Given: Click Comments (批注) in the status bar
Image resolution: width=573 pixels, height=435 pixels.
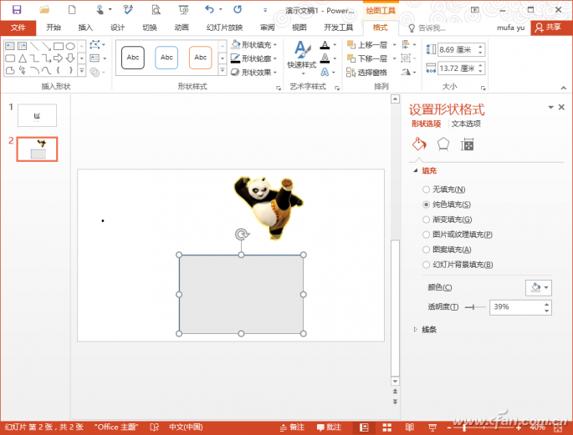Looking at the screenshot, I should pos(329,427).
